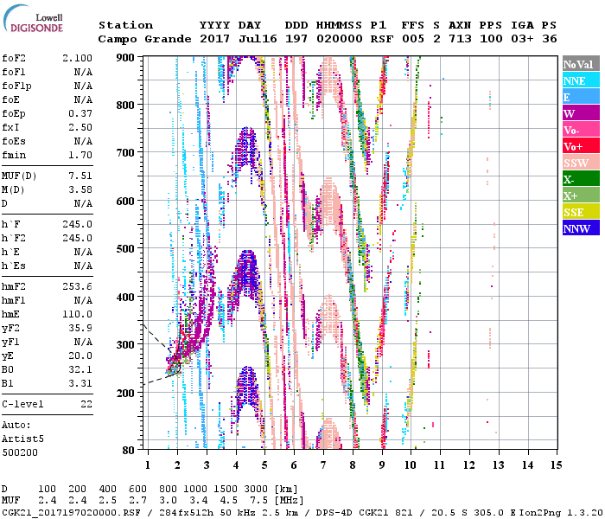605x519 pixels.
Task: Click the Artist5 auto-scaling label
Action: point(21,439)
